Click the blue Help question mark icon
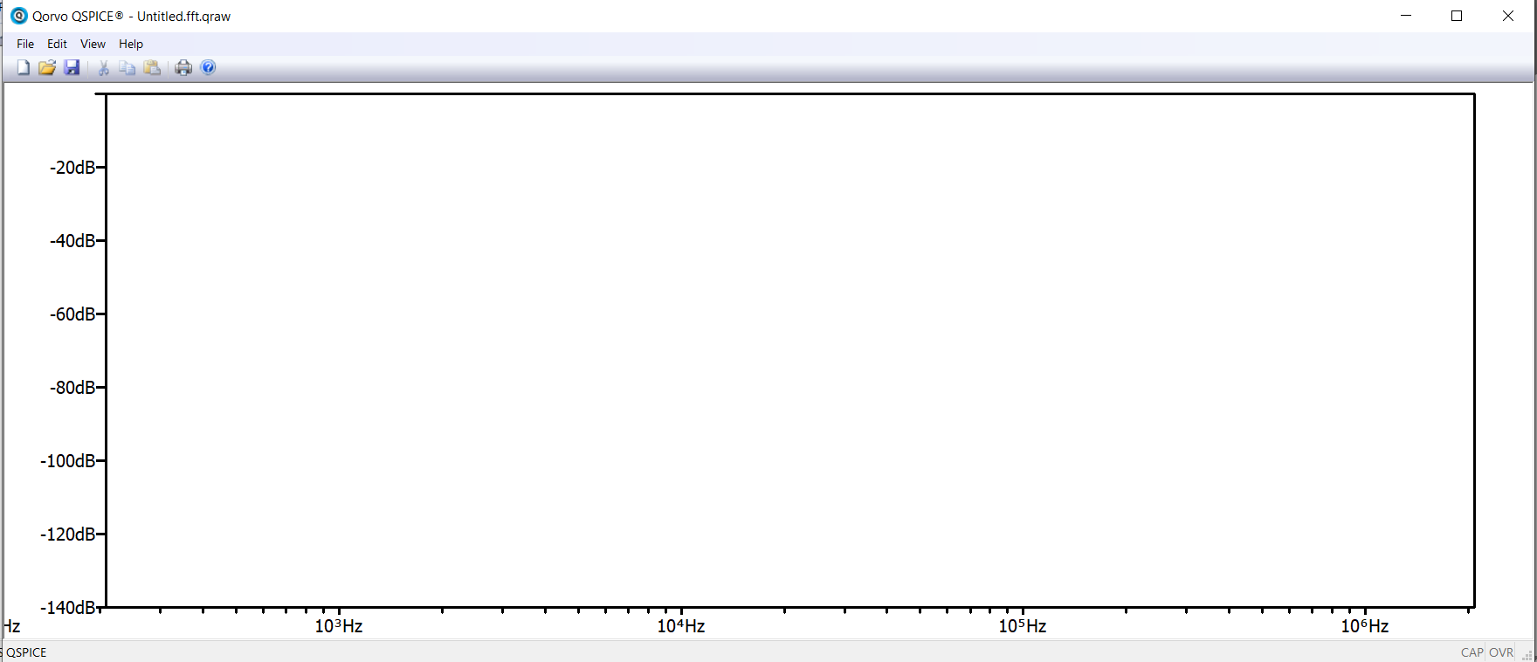The width and height of the screenshot is (1537, 662). coord(208,68)
